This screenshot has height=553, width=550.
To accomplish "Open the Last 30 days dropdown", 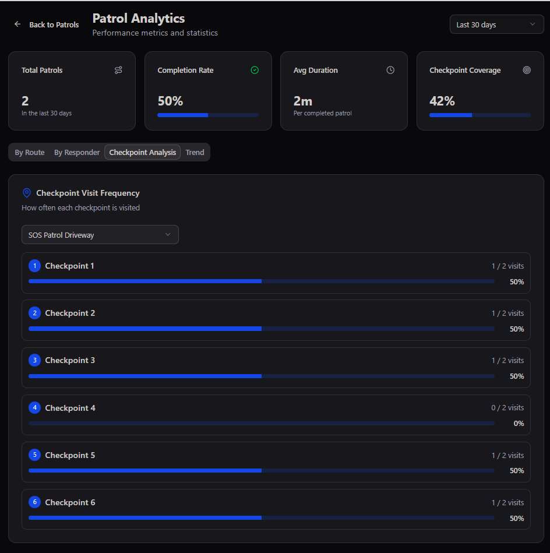I will pos(496,24).
